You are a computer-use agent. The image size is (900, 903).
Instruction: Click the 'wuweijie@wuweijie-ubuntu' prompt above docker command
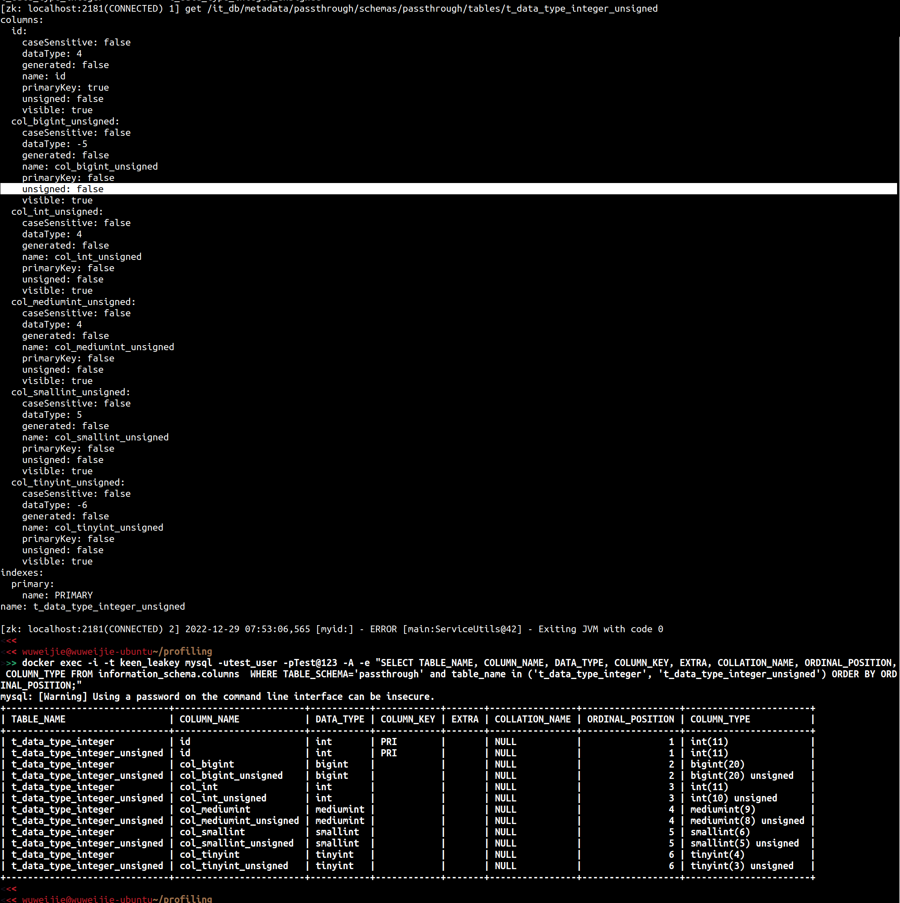(87, 651)
